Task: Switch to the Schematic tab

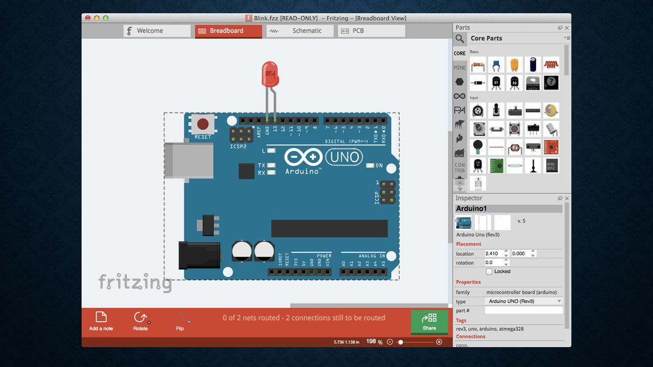Action: pos(300,31)
